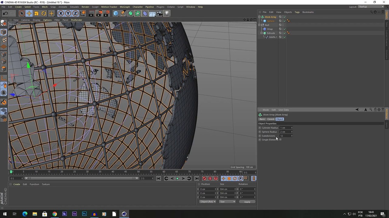Toggle Atom Array enabled checkmark
The image size is (389, 218).
click(x=285, y=17)
